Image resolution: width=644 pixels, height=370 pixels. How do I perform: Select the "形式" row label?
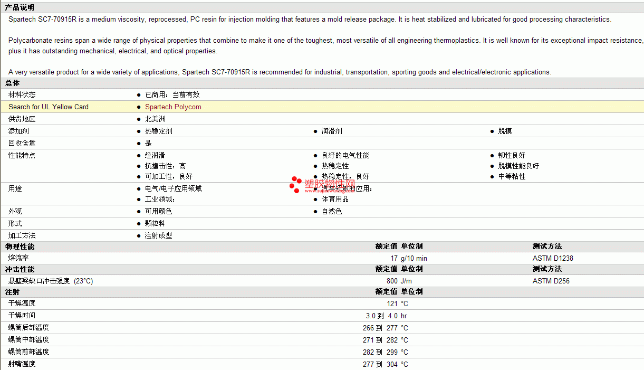(15, 223)
